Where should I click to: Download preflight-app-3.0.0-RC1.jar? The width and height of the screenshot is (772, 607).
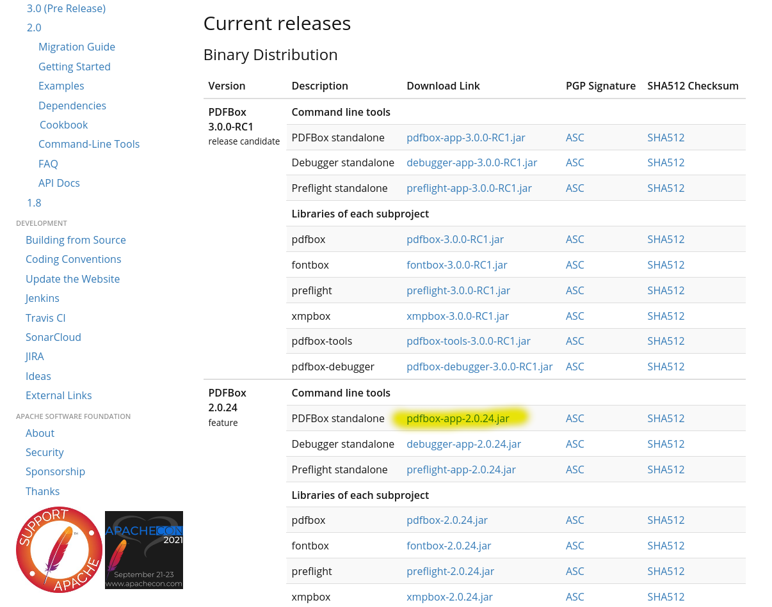click(x=469, y=188)
